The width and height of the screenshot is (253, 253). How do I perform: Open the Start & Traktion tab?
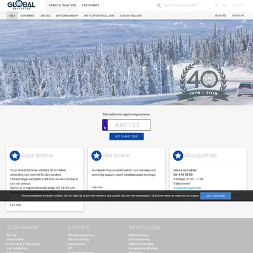pos(62,5)
